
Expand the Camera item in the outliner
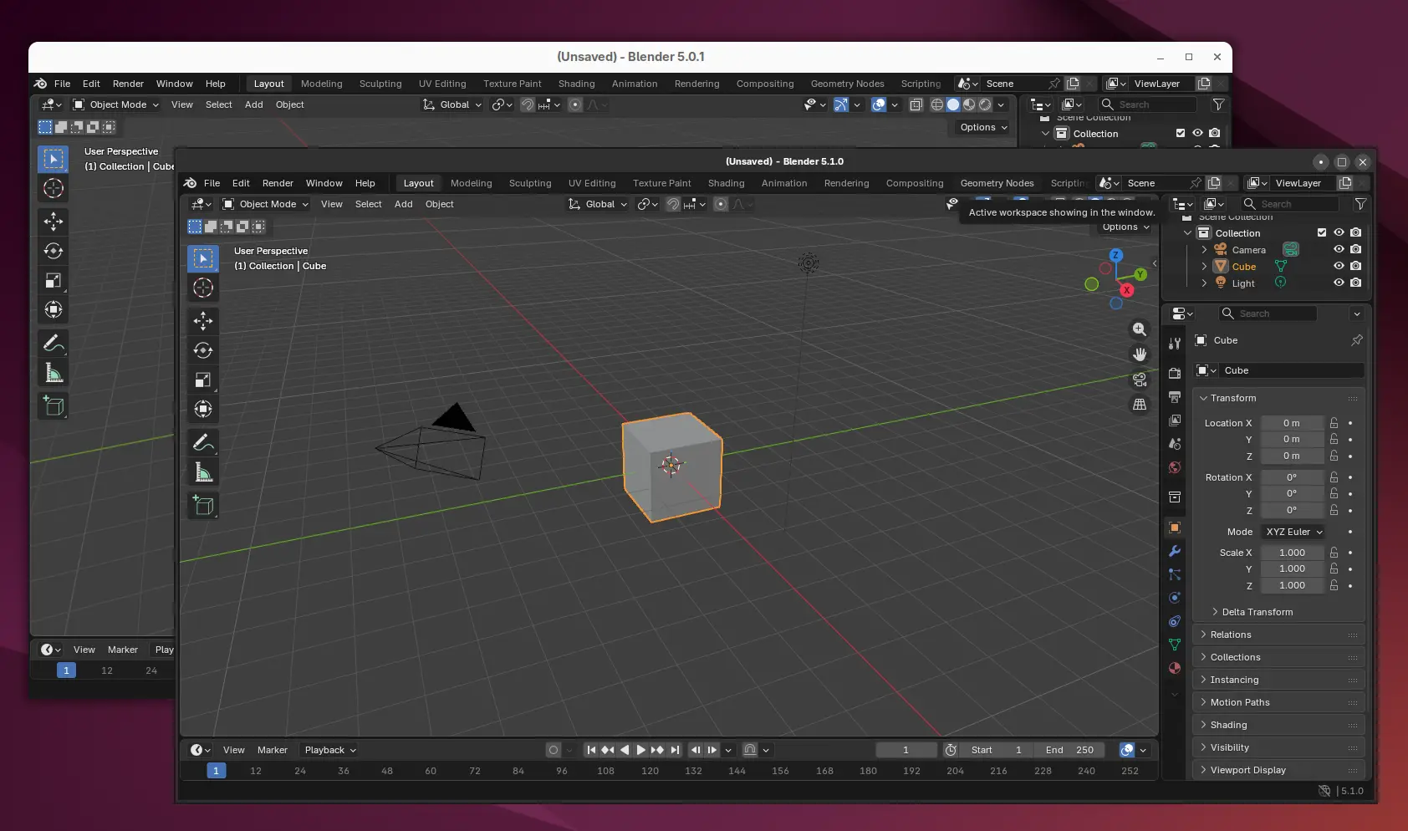[x=1204, y=250]
